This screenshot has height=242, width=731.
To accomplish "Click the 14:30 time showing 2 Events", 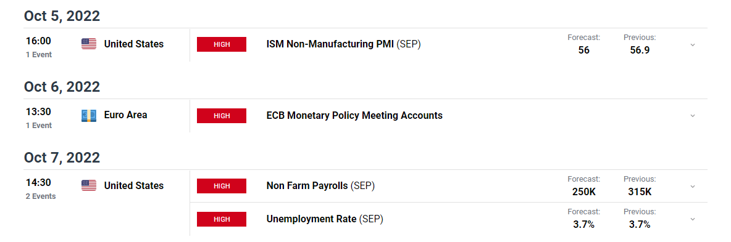I will click(39, 182).
